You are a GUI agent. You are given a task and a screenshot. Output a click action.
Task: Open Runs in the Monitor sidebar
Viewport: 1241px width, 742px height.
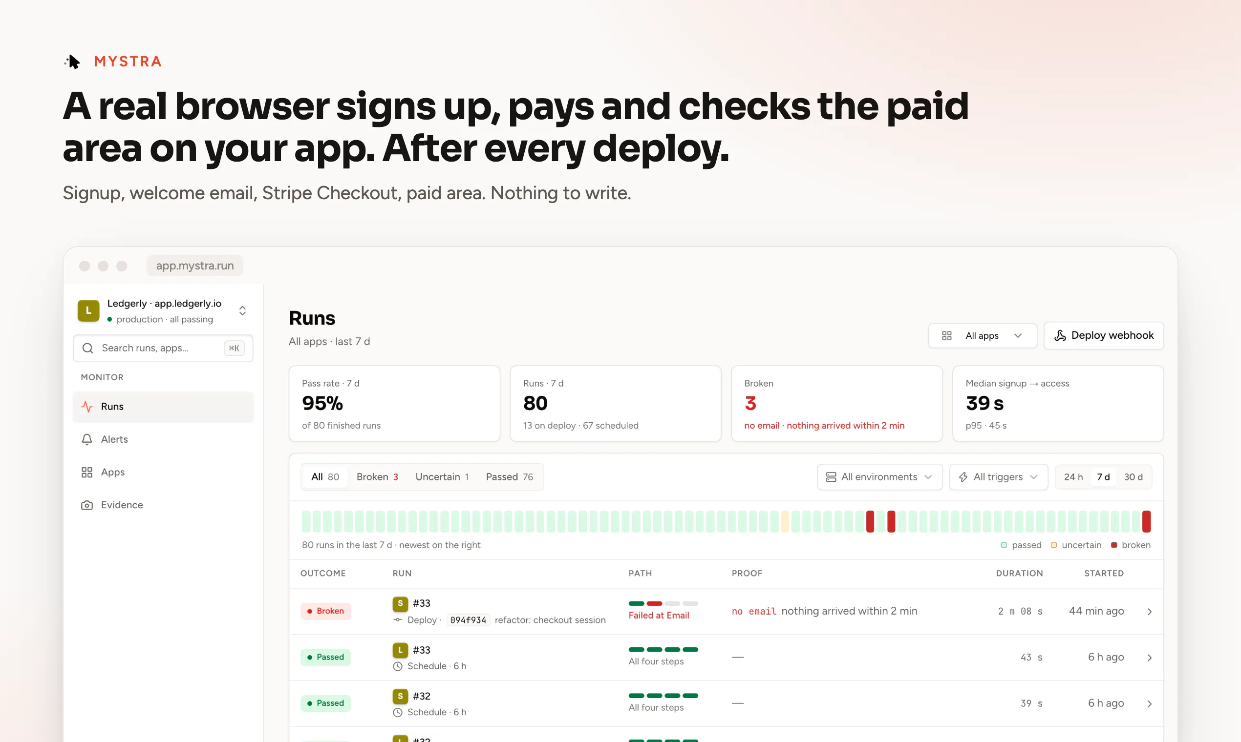(x=163, y=407)
